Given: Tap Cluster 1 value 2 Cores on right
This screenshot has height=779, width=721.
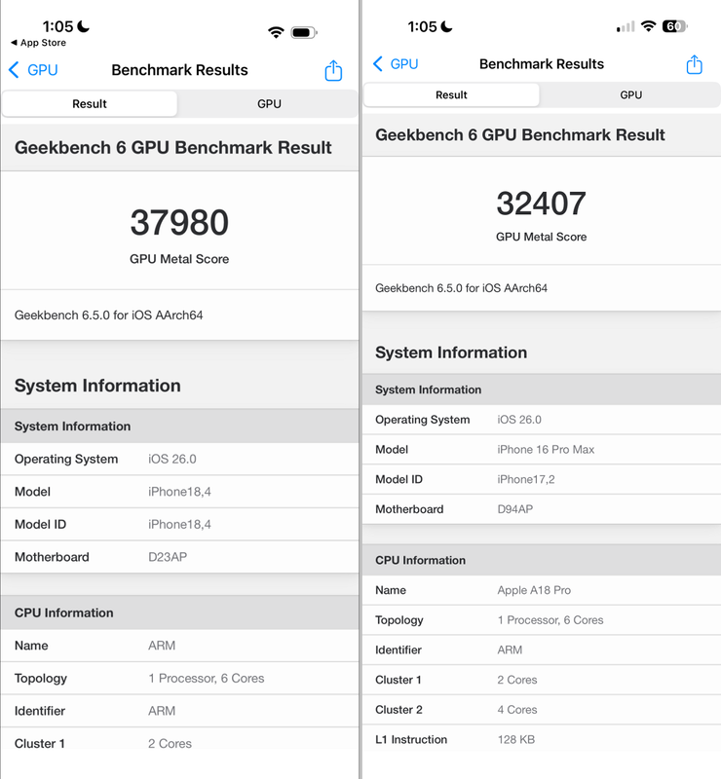Looking at the screenshot, I should tap(517, 680).
